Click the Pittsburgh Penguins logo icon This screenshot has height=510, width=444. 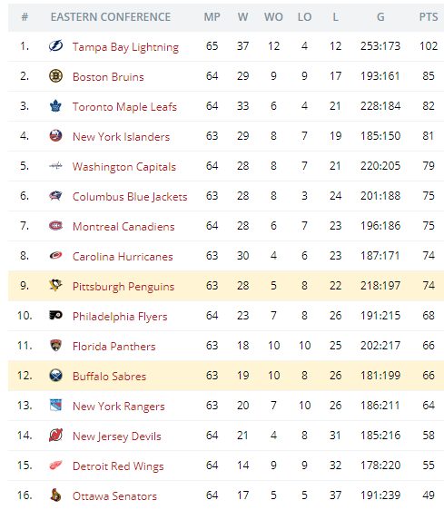pos(55,285)
